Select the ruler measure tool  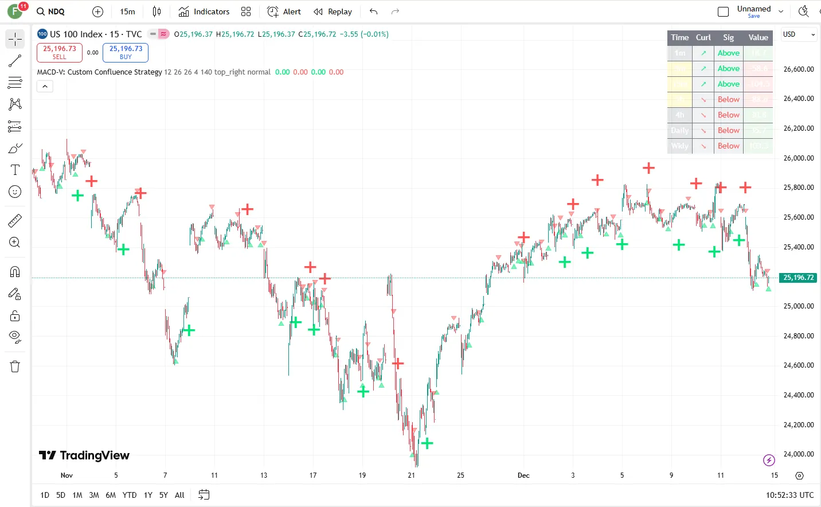[15, 220]
